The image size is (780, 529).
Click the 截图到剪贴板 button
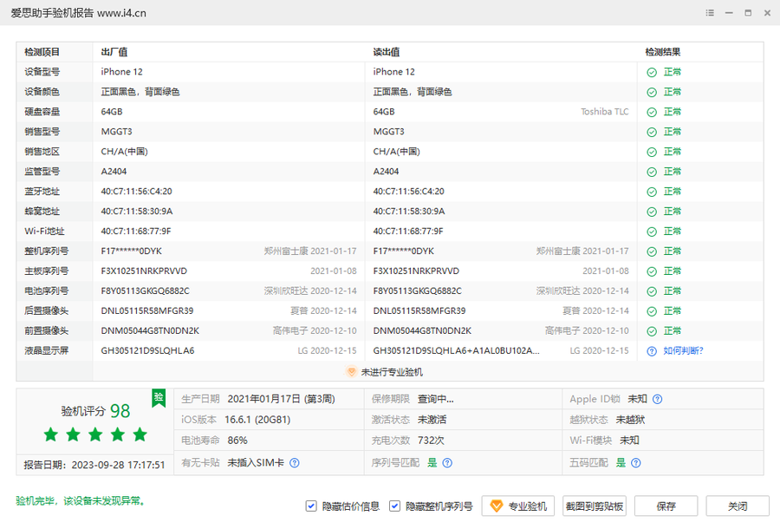pos(595,506)
